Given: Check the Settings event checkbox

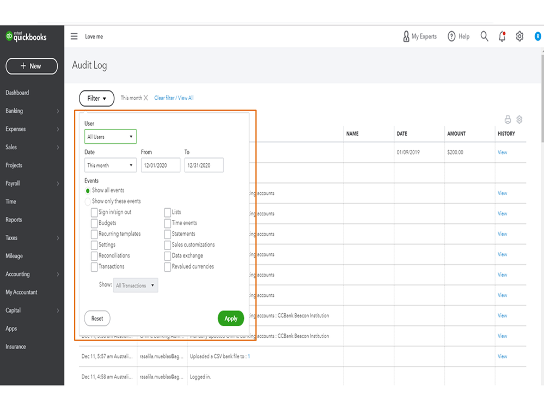Looking at the screenshot, I should [x=94, y=245].
